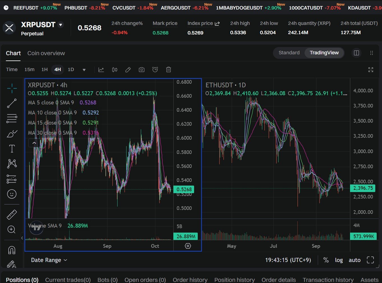Open the Order details tab

point(279,280)
